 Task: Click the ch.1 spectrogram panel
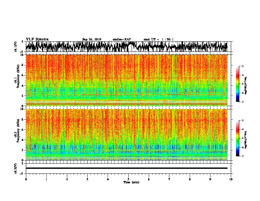click(x=127, y=80)
